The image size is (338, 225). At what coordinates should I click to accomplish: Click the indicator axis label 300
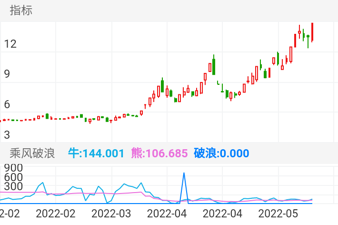click(13, 186)
